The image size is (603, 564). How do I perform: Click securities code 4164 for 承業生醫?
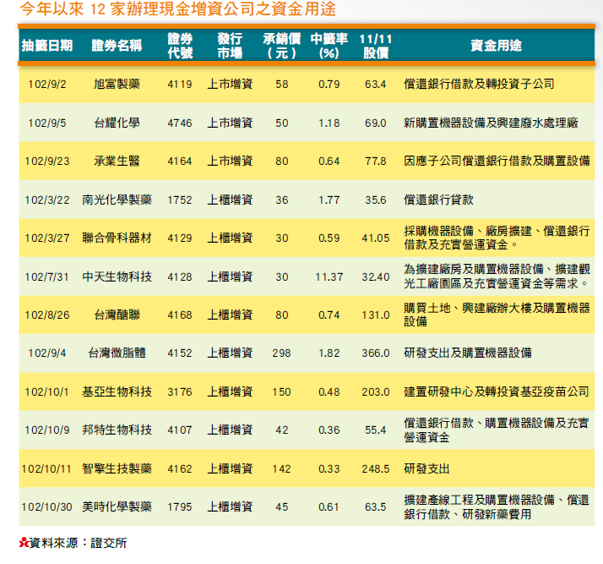click(180, 161)
